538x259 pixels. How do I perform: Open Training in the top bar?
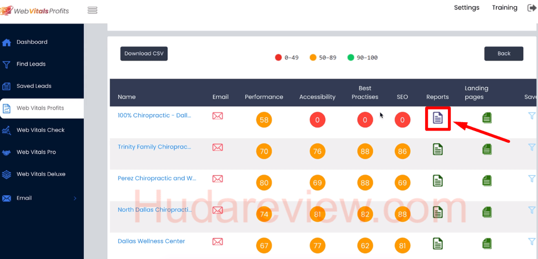tap(504, 7)
